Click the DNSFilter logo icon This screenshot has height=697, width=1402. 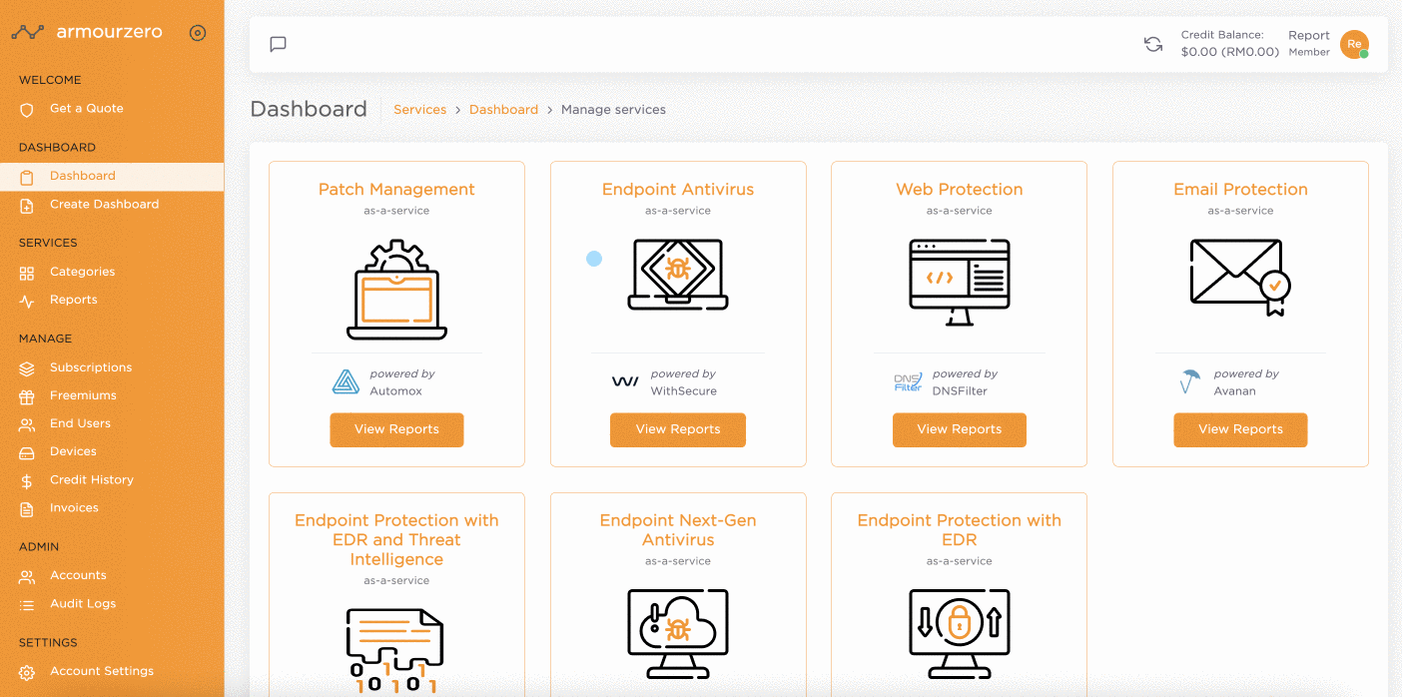click(908, 381)
